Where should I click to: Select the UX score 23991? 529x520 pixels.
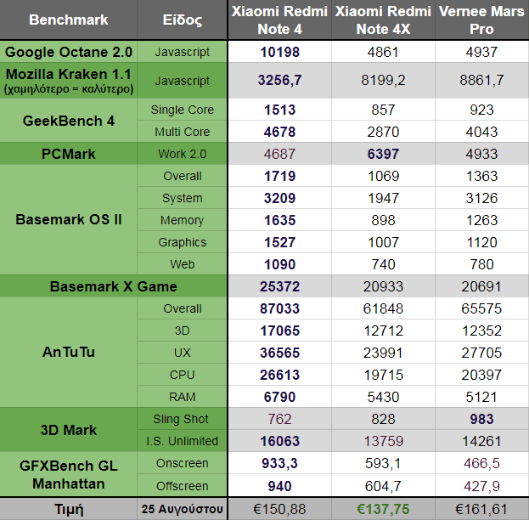click(383, 353)
